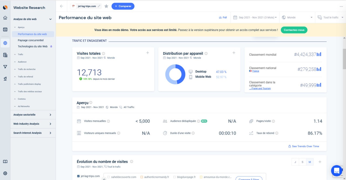
Task: Click the device distribution donut chart
Action: click(x=175, y=74)
